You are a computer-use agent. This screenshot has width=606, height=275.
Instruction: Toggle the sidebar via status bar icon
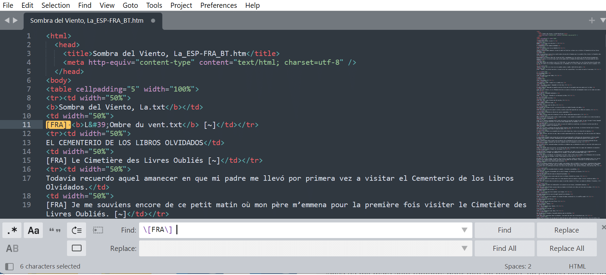coord(10,267)
